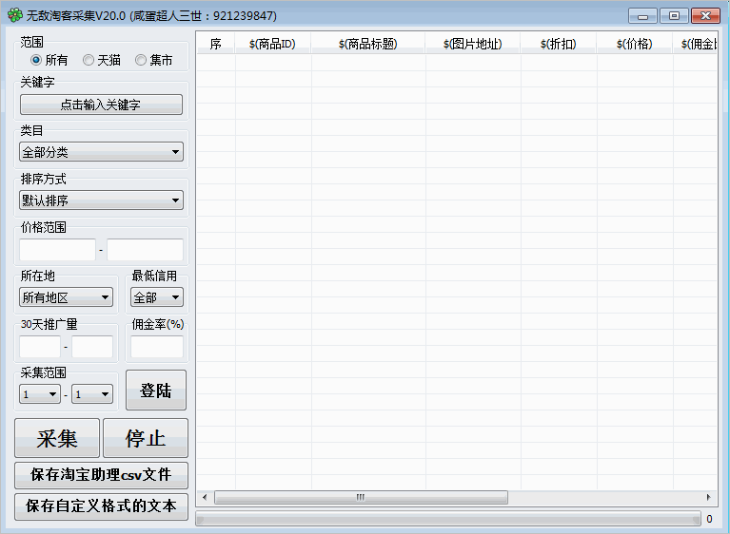Click the maximum price input field
This screenshot has height=534, width=730.
[146, 250]
